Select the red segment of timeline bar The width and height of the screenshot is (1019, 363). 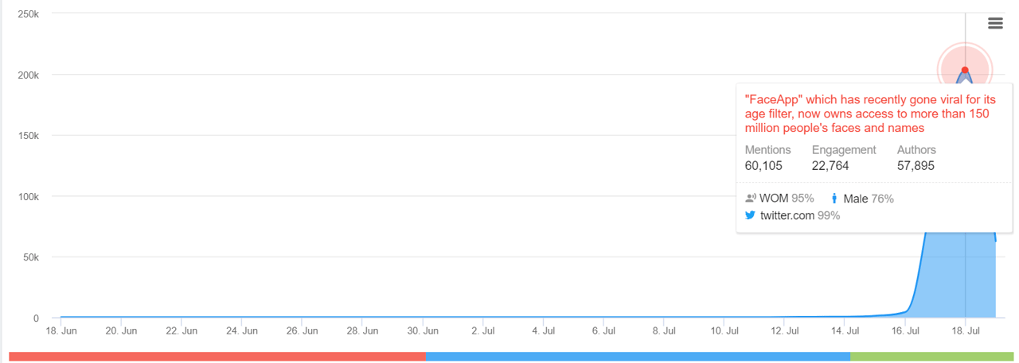[217, 357]
